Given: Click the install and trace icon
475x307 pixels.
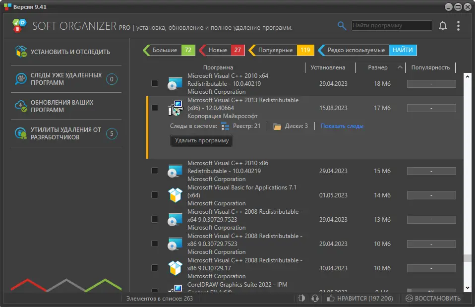Looking at the screenshot, I should coord(21,52).
